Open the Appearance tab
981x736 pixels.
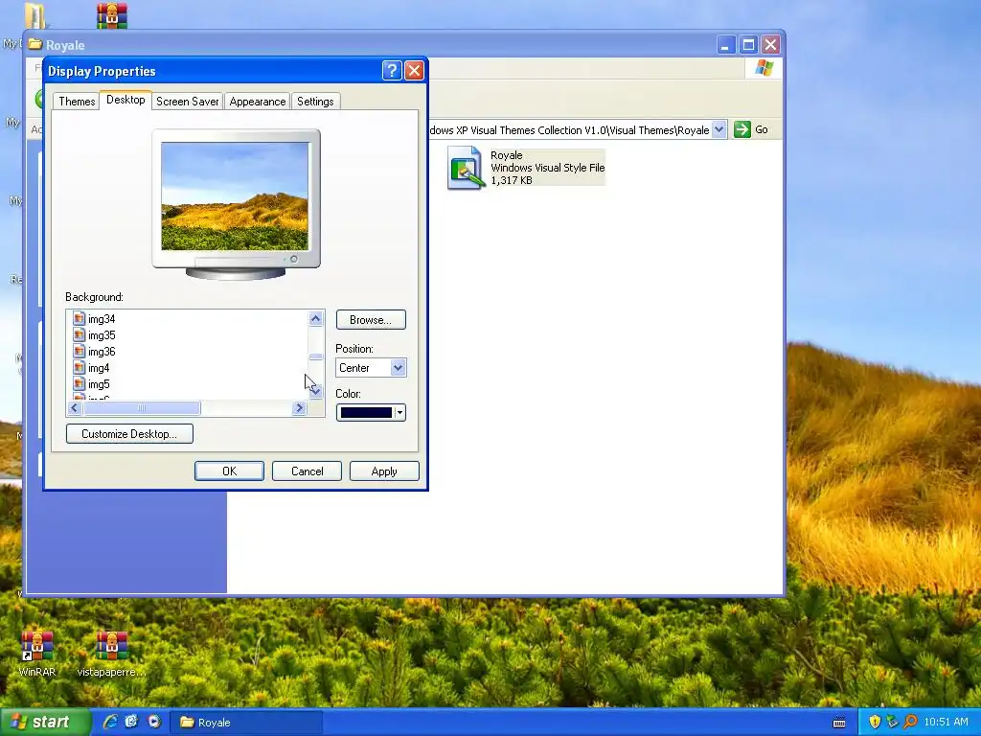click(x=257, y=102)
